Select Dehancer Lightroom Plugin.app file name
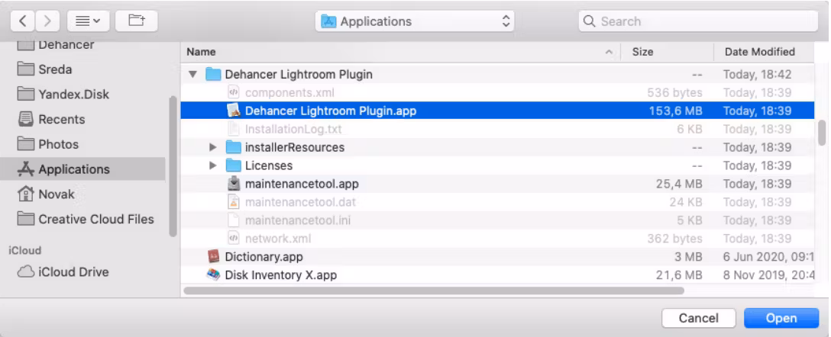The width and height of the screenshot is (831, 337). pyautogui.click(x=331, y=111)
